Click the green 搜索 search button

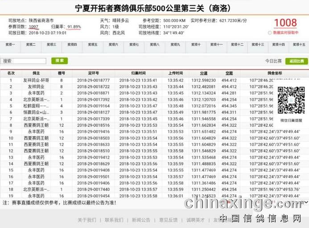[59, 61]
